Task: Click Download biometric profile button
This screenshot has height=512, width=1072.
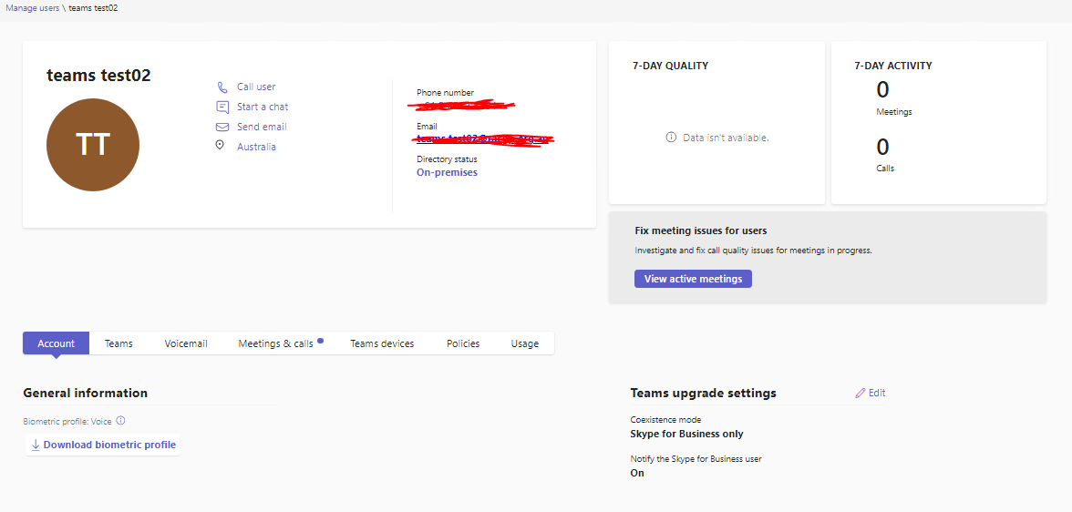Action: 102,445
